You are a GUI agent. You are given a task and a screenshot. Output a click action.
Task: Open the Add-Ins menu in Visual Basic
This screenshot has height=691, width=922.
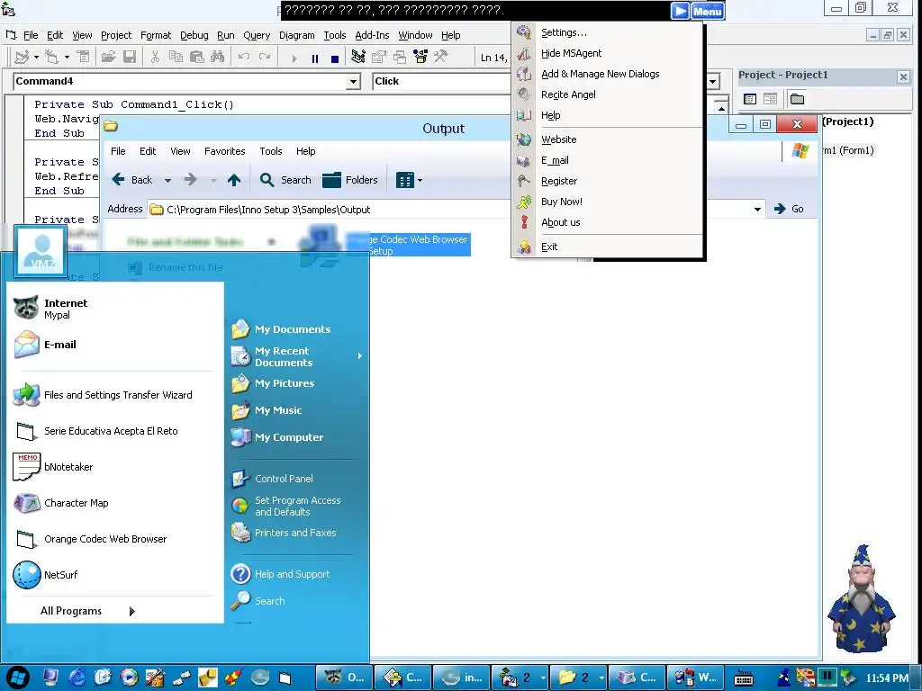click(372, 35)
